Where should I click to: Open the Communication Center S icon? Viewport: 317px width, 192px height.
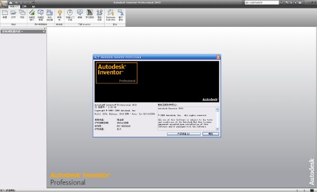(x=291, y=3)
